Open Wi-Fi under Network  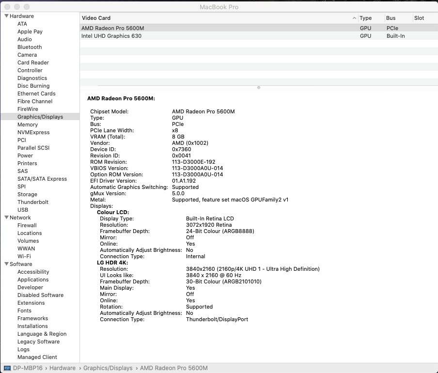pos(24,256)
